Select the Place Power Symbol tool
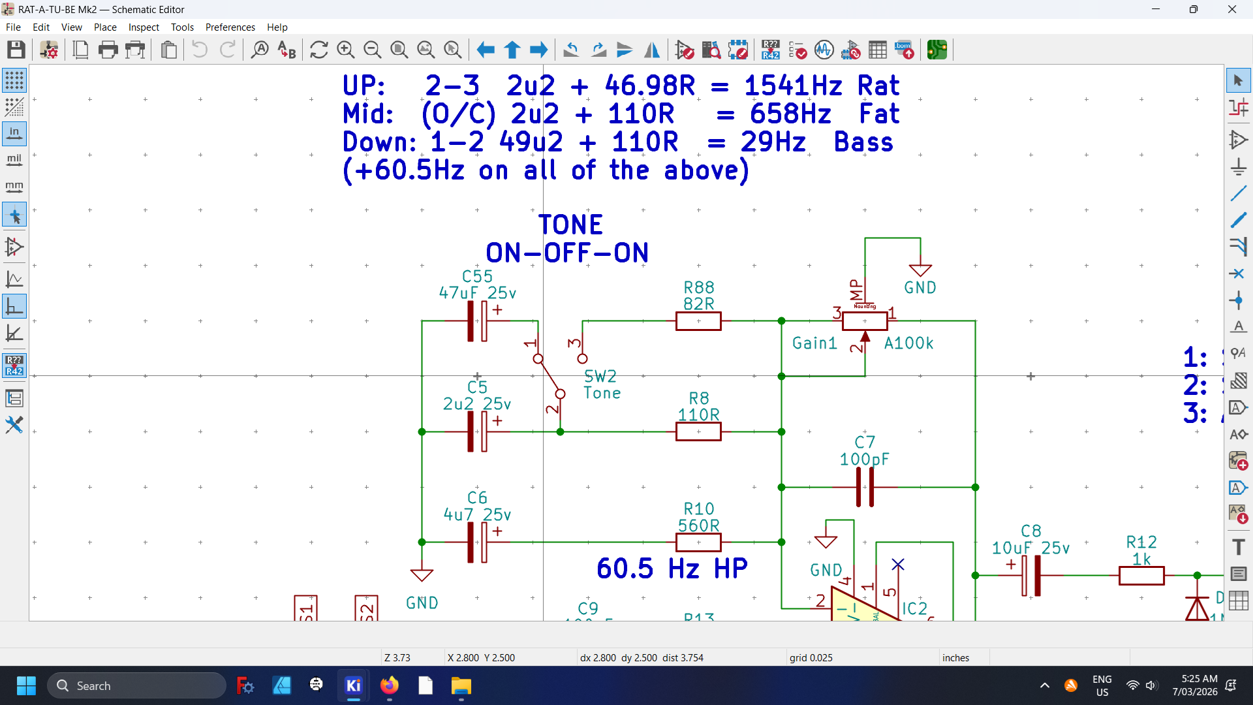Viewport: 1253px width, 705px height. (1239, 166)
